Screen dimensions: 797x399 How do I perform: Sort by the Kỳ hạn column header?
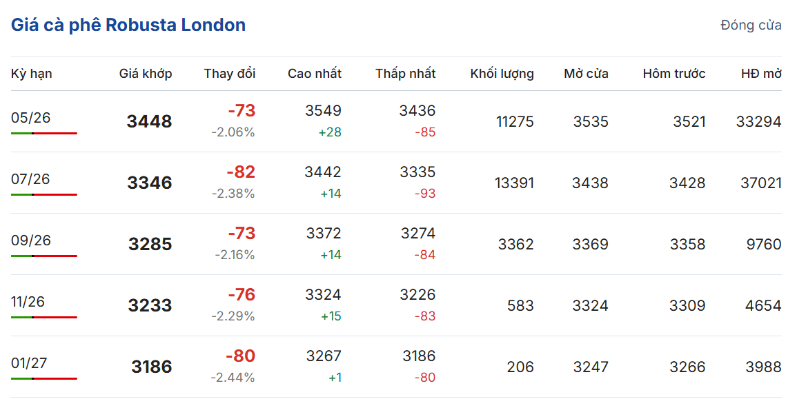32,74
